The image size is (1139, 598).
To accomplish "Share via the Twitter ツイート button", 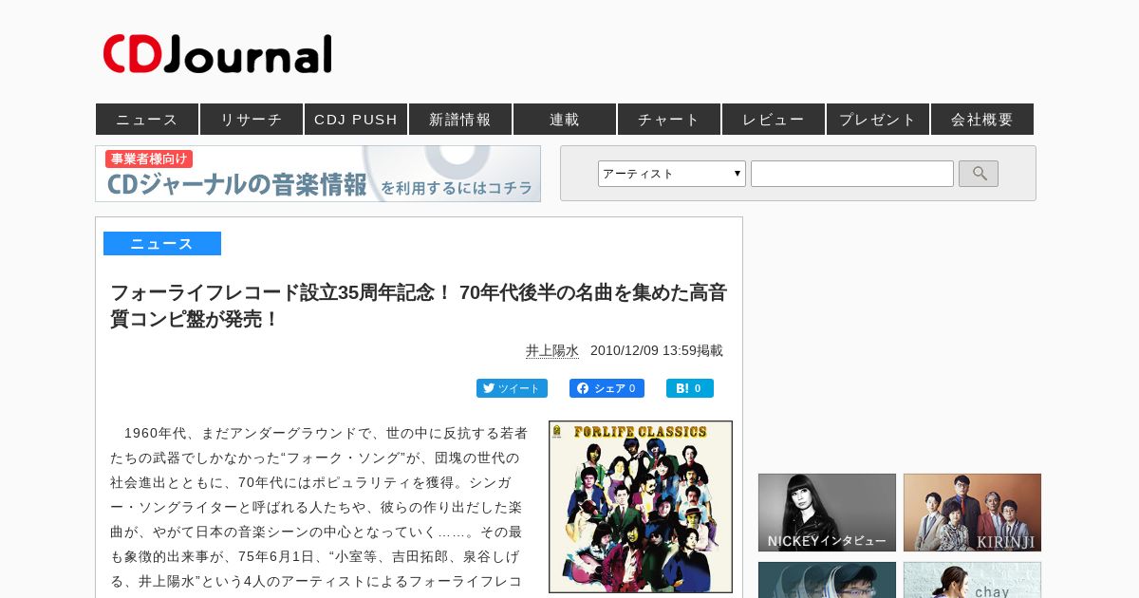I will 512,388.
